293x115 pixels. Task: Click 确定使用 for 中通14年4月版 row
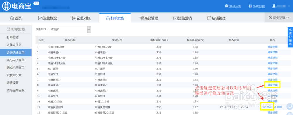(272, 63)
